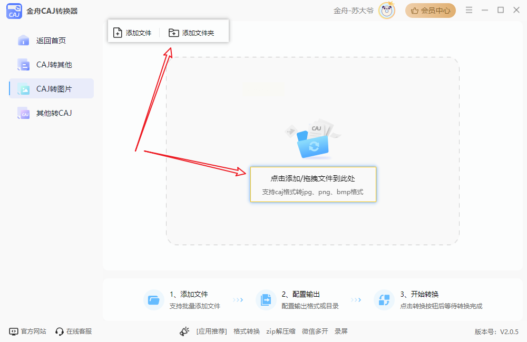The height and width of the screenshot is (342, 527).
Task: Click the 添加文件夹 button label
Action: (198, 33)
